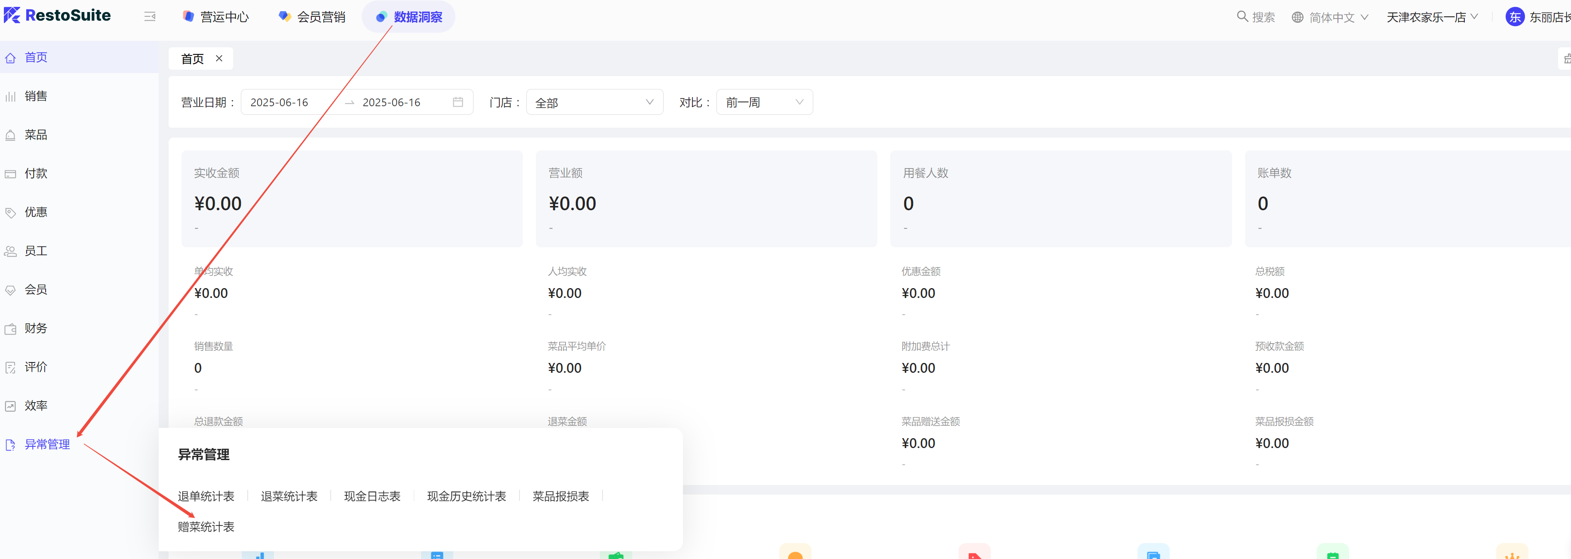The image size is (1571, 559).
Task: Click the user avatar 东 icon
Action: (1515, 17)
